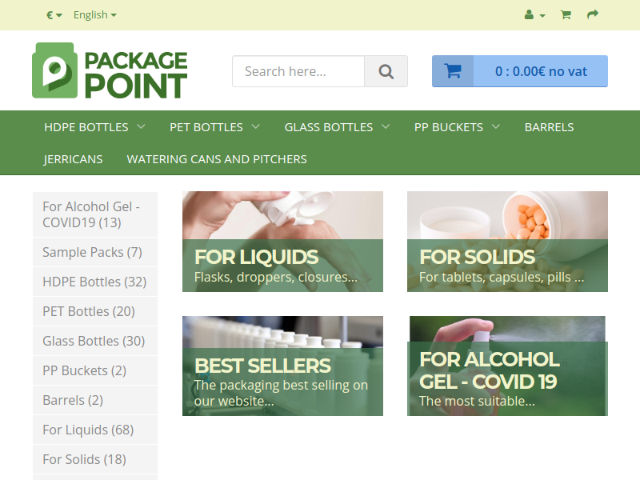Expand the Glass Bottles menu chevron

point(386,126)
